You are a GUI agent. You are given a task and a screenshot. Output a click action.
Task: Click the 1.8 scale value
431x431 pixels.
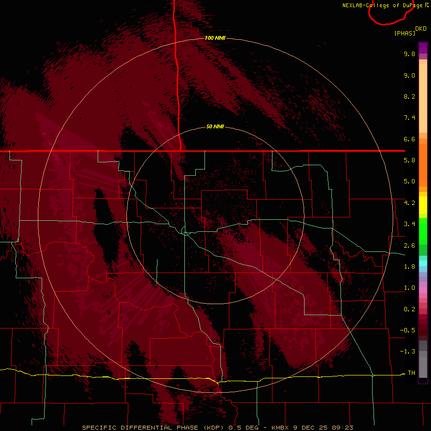(x=409, y=267)
